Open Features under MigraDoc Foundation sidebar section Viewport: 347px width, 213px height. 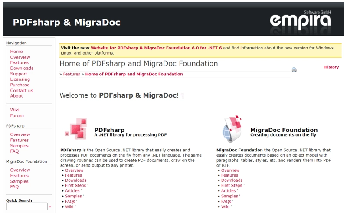click(x=19, y=176)
